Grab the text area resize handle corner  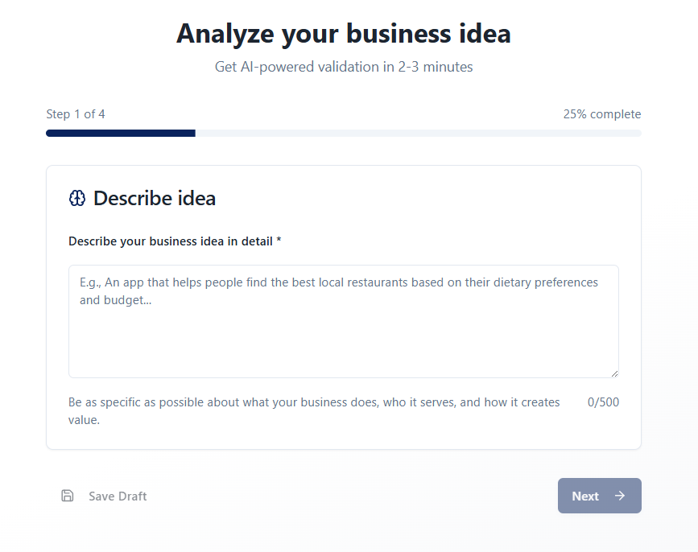pyautogui.click(x=614, y=373)
